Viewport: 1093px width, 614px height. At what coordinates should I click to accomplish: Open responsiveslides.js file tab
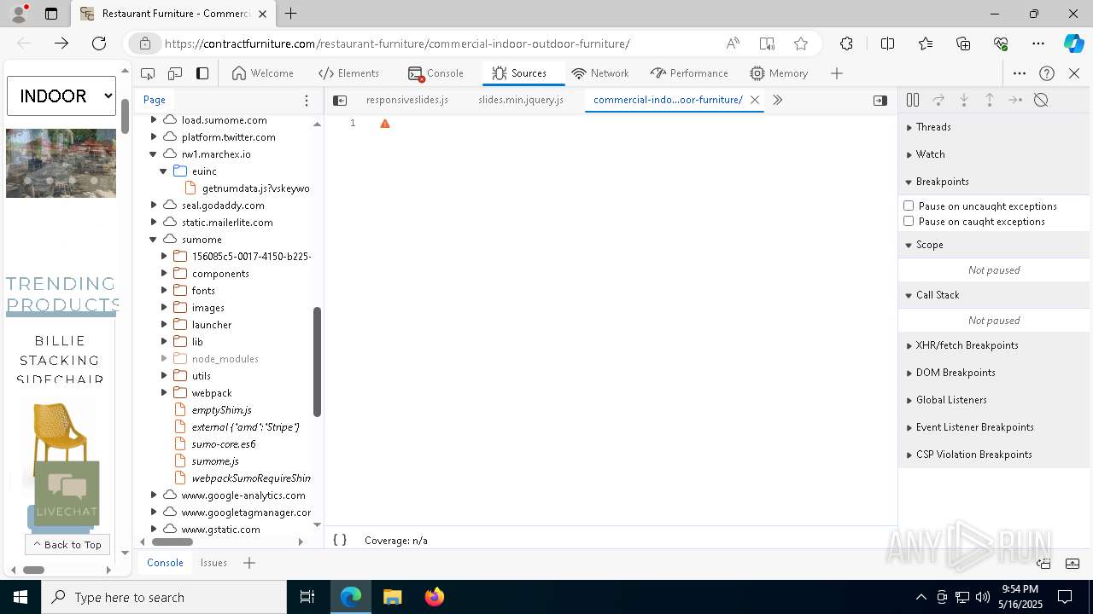click(x=407, y=100)
